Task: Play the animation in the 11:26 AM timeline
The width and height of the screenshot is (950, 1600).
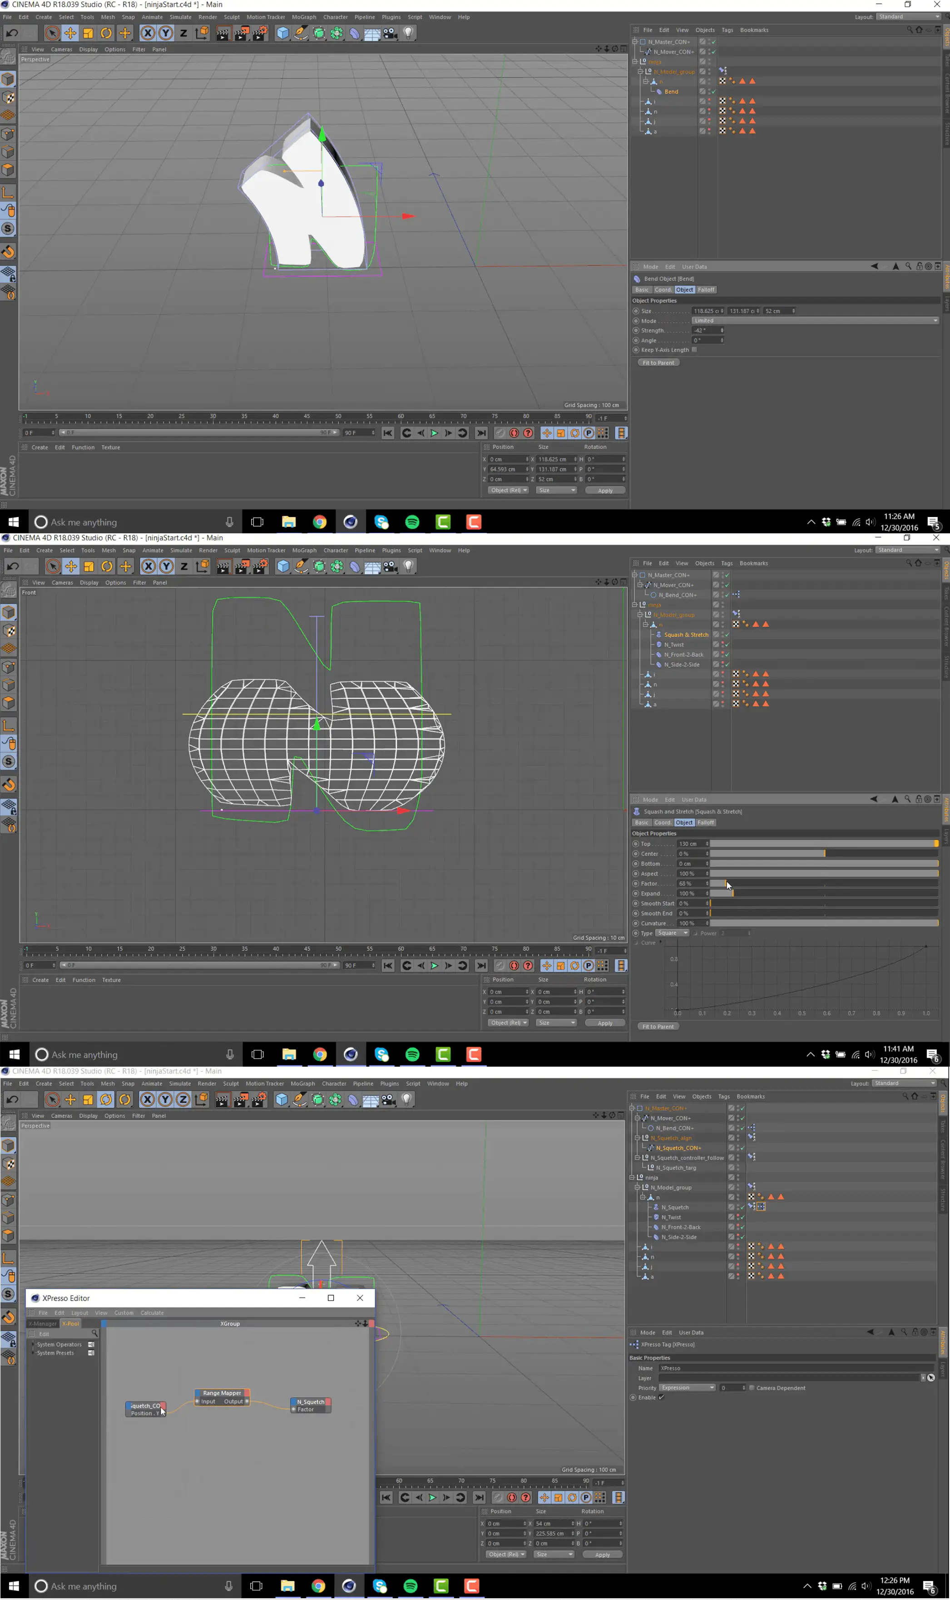Action: [x=435, y=433]
